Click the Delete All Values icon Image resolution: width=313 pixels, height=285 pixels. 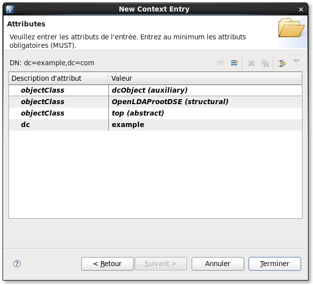(265, 63)
